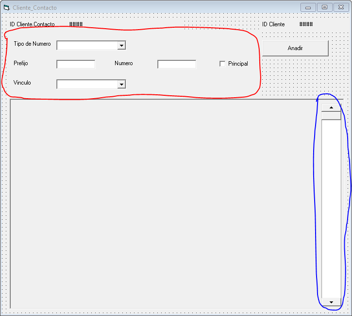Viewport: 352px width, 316px height.
Task: Select the Prefijo label
Action: [21, 63]
